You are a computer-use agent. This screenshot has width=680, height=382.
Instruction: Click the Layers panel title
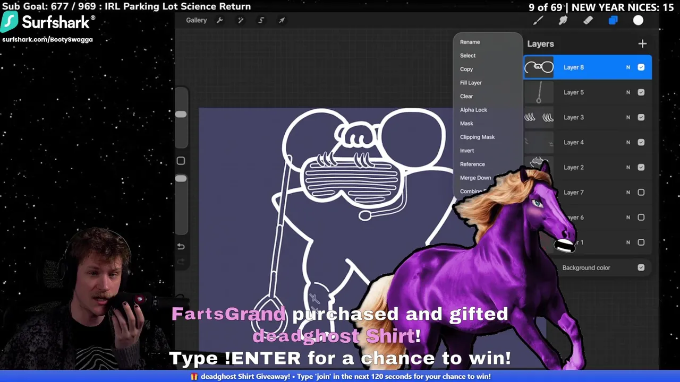540,44
